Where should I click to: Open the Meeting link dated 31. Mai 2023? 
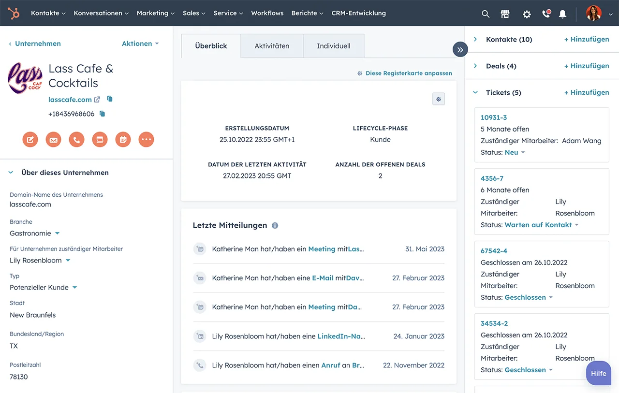tap(322, 249)
